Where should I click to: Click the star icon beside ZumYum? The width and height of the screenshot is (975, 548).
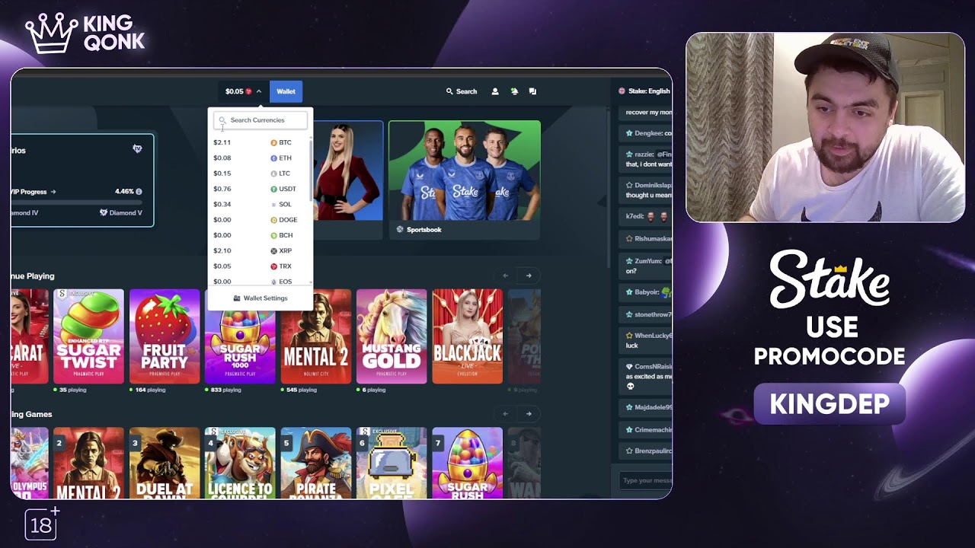(x=629, y=261)
